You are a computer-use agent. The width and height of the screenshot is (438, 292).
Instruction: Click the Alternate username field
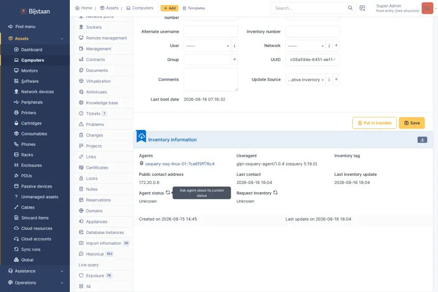[211, 32]
